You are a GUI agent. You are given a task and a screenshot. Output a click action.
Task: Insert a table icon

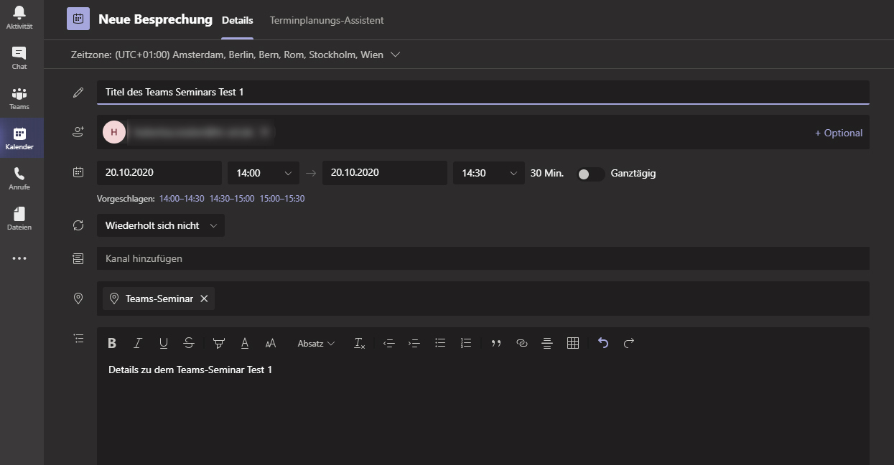[x=573, y=344]
